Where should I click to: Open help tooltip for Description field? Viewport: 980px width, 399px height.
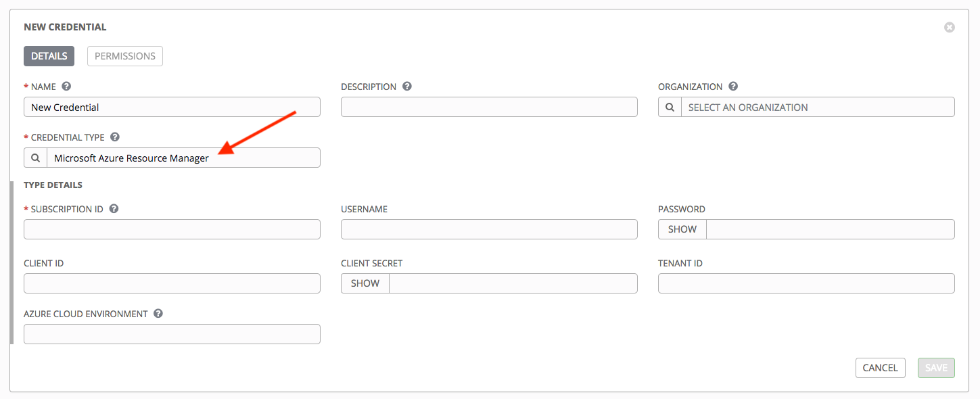[407, 87]
